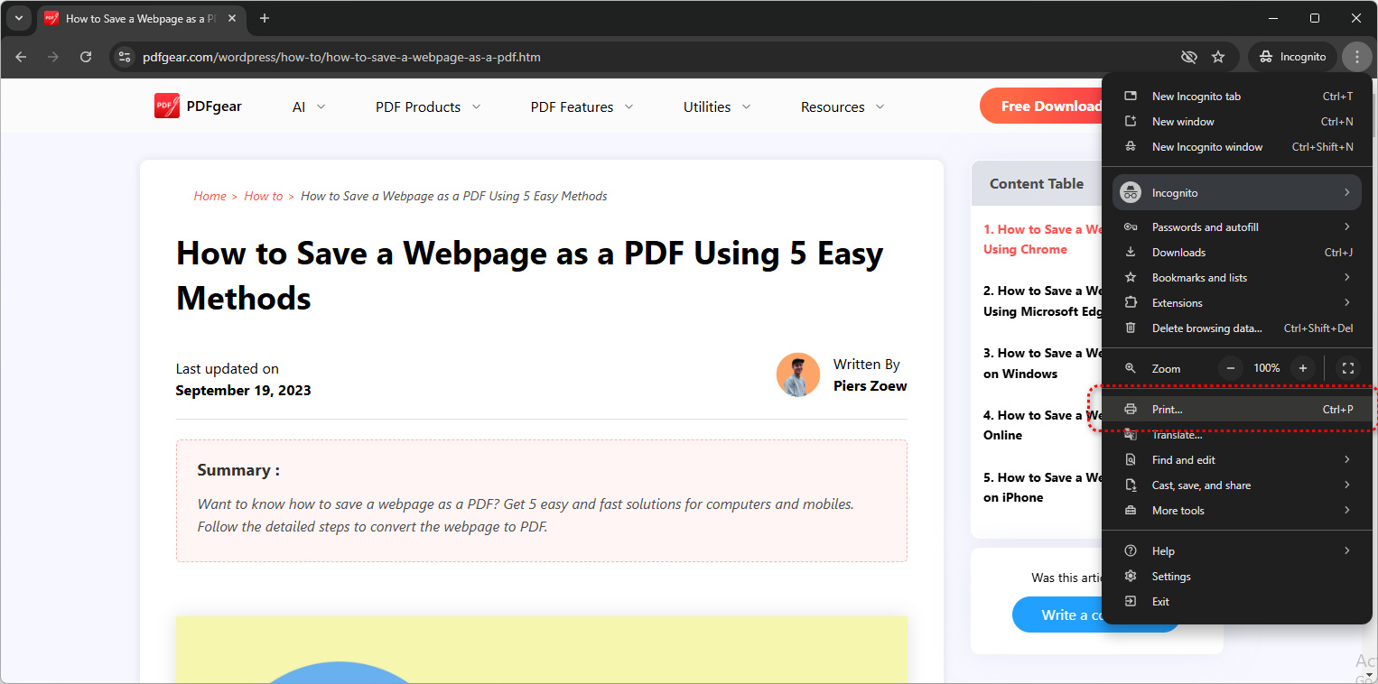
Task: Click the Content Table header
Action: click(1037, 183)
